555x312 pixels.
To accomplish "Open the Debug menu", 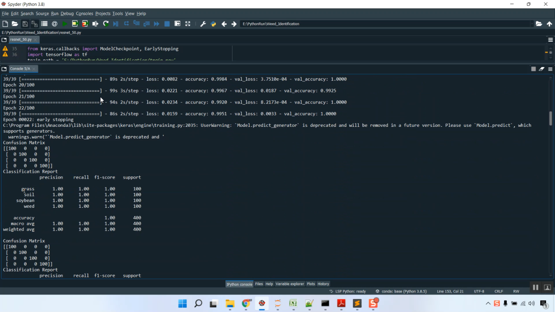I will (67, 13).
